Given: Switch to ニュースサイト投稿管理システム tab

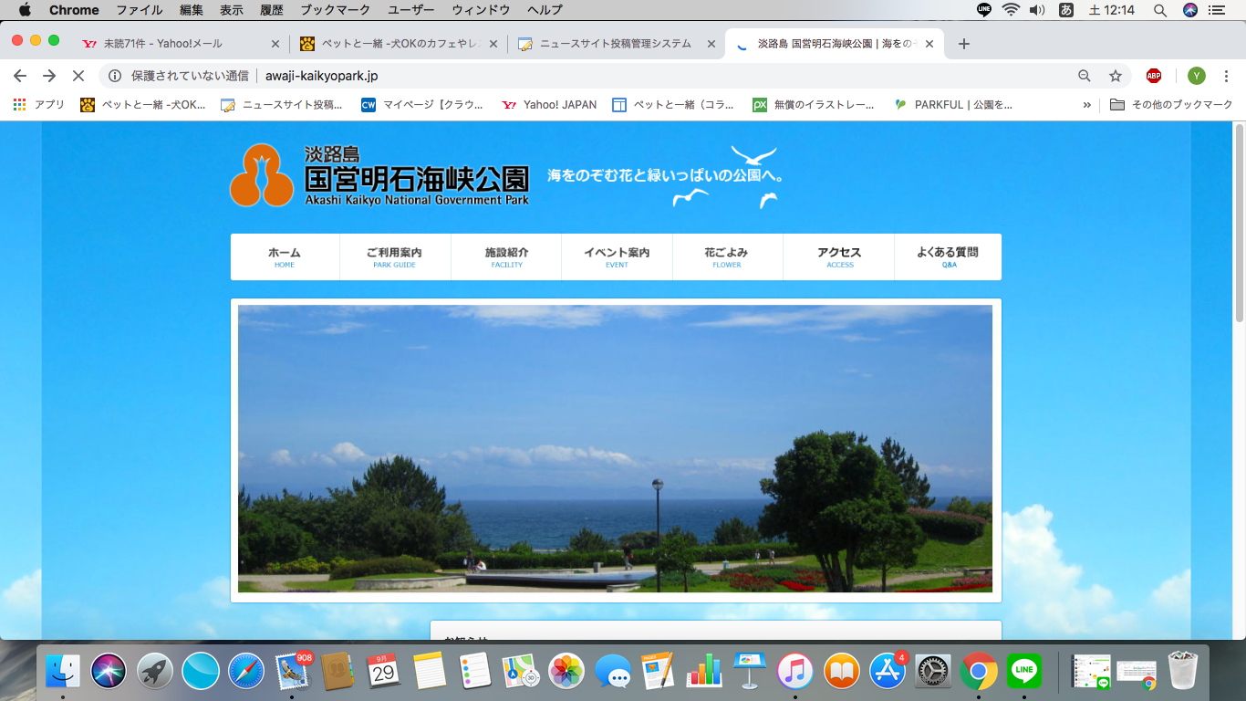Looking at the screenshot, I should pos(616,44).
